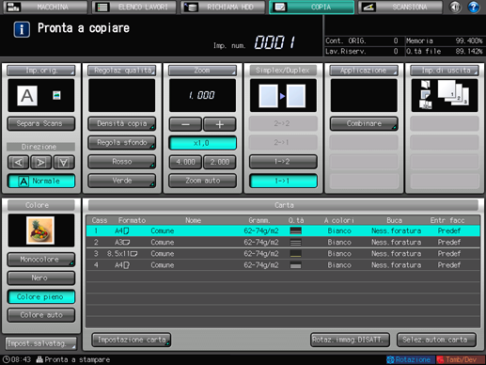Screen dimensions: 486x365
Task: Open Regola sfondo adjustment
Action: click(122, 143)
